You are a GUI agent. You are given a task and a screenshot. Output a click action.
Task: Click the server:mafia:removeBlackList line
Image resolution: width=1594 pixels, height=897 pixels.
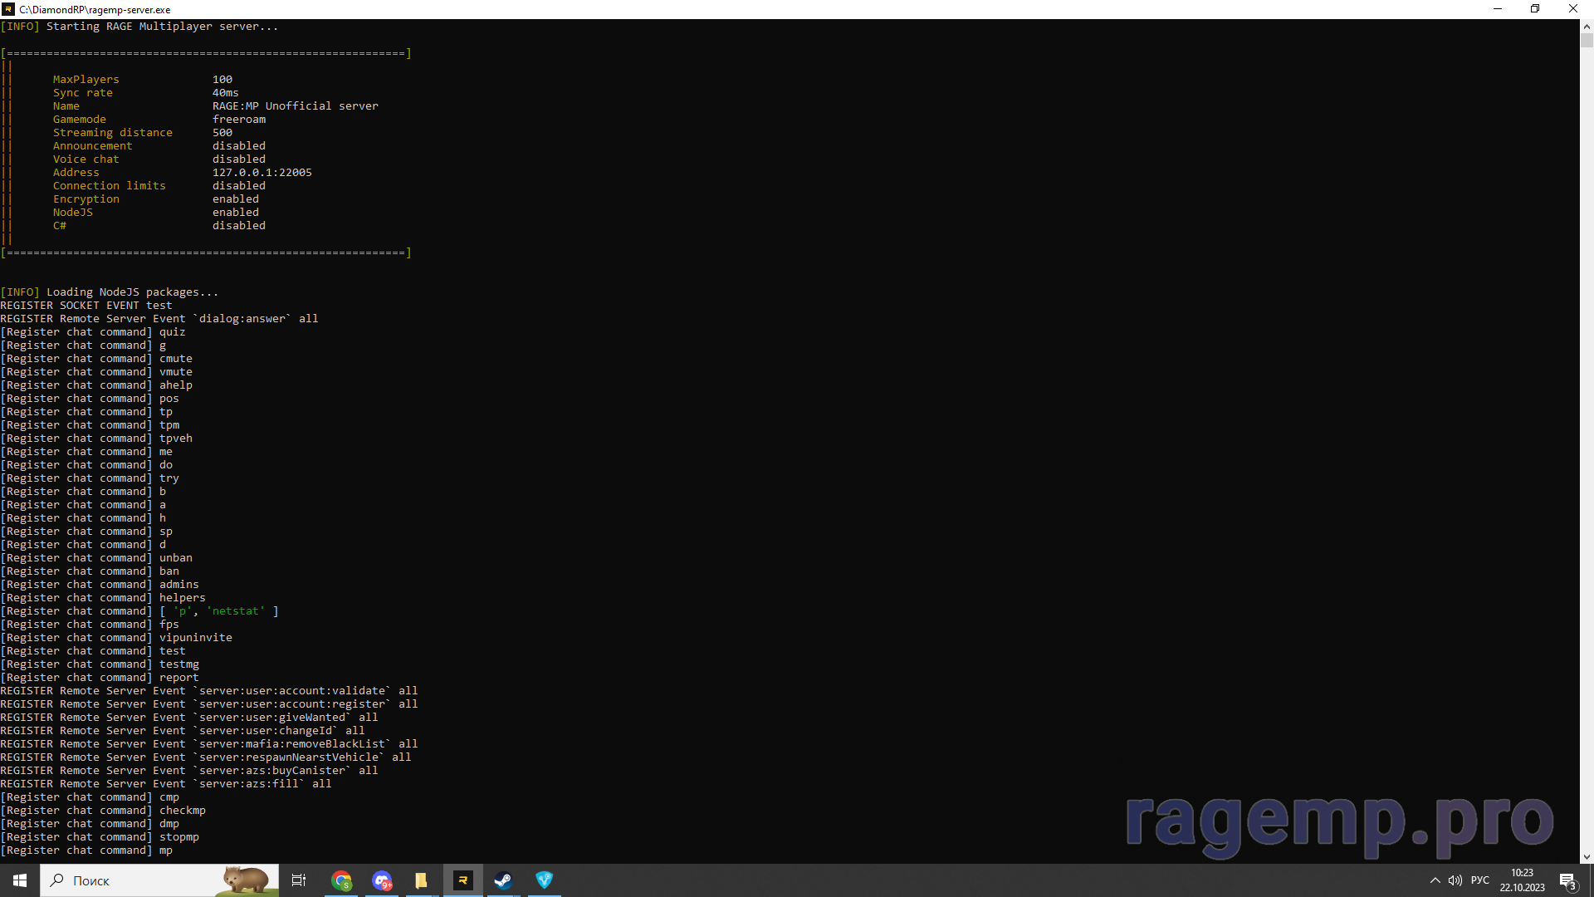pyautogui.click(x=209, y=744)
